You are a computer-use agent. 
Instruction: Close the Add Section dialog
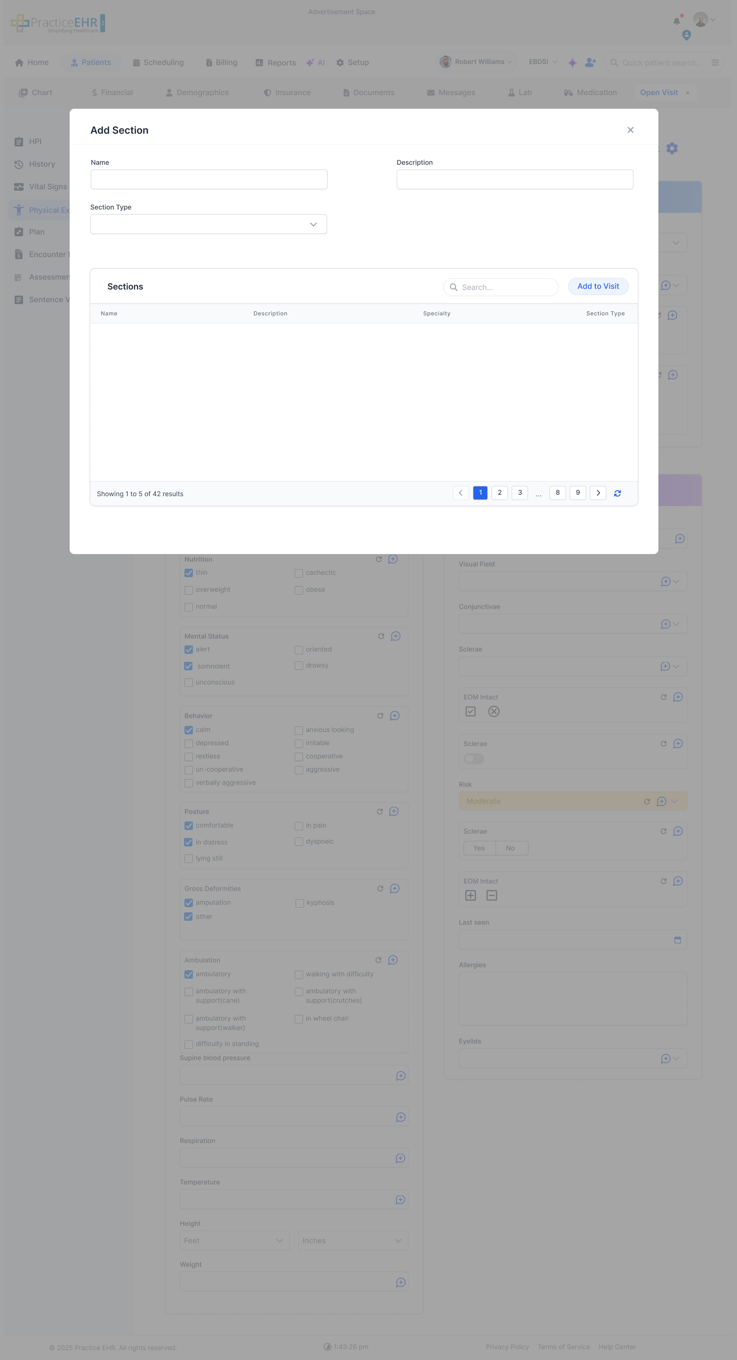[630, 130]
